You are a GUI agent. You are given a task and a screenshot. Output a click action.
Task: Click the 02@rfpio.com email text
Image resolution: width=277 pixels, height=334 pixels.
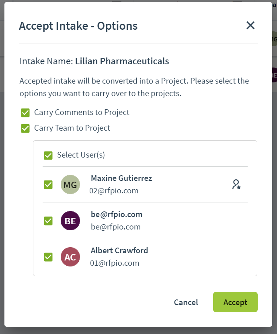(x=114, y=191)
